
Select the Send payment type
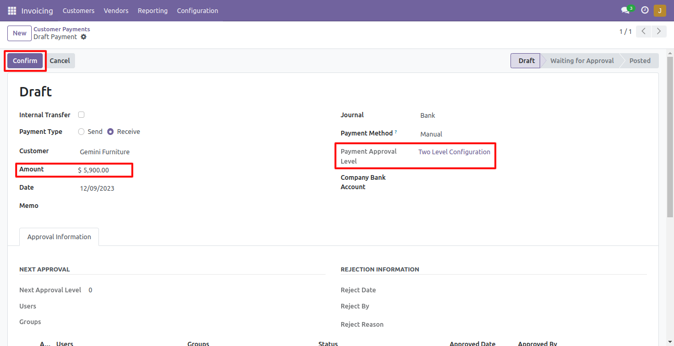pyautogui.click(x=81, y=132)
